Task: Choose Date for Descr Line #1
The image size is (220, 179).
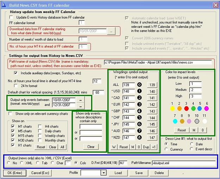Action: click(191, 144)
